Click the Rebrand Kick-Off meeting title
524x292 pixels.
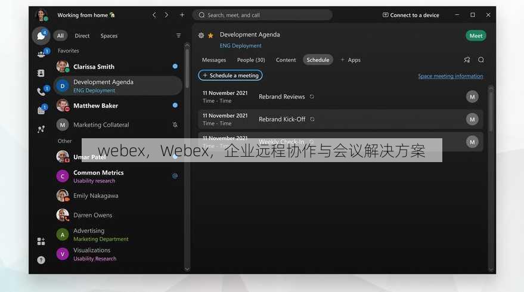coord(282,119)
